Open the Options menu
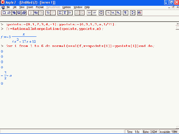179x134 pixels. click(x=67, y=7)
